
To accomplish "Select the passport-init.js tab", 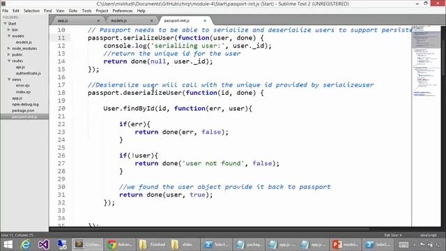I will pyautogui.click(x=185, y=20).
